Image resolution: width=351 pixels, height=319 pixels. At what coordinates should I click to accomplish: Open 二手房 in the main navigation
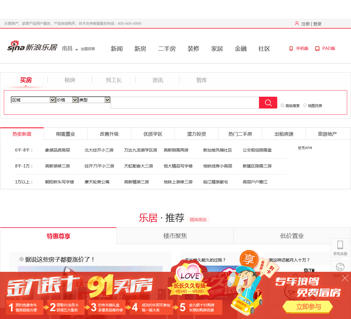[167, 49]
